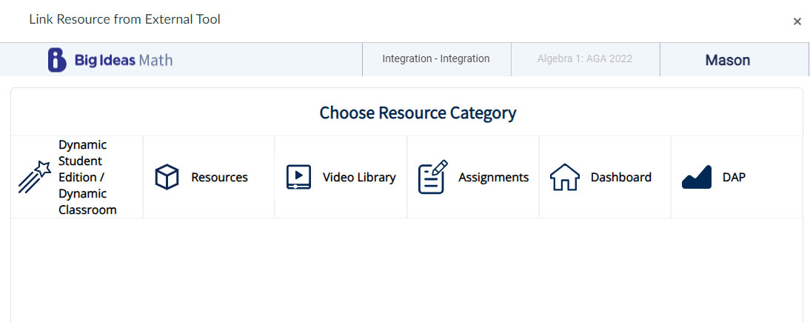Click the DAP area chart icon
This screenshot has height=322, width=810.
(696, 178)
